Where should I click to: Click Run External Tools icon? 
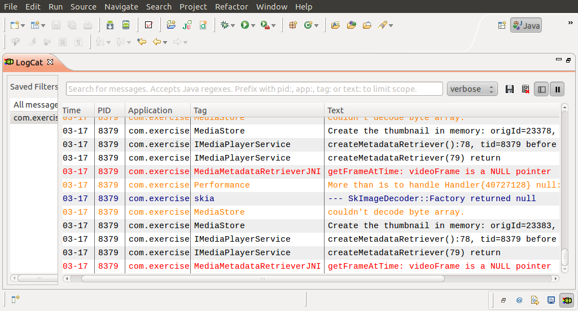pos(265,25)
